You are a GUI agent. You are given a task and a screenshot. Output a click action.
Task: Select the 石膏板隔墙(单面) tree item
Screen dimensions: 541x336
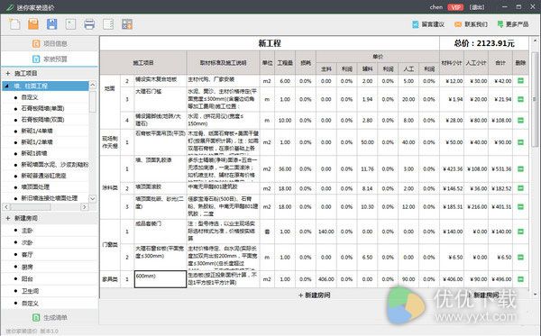coord(42,109)
